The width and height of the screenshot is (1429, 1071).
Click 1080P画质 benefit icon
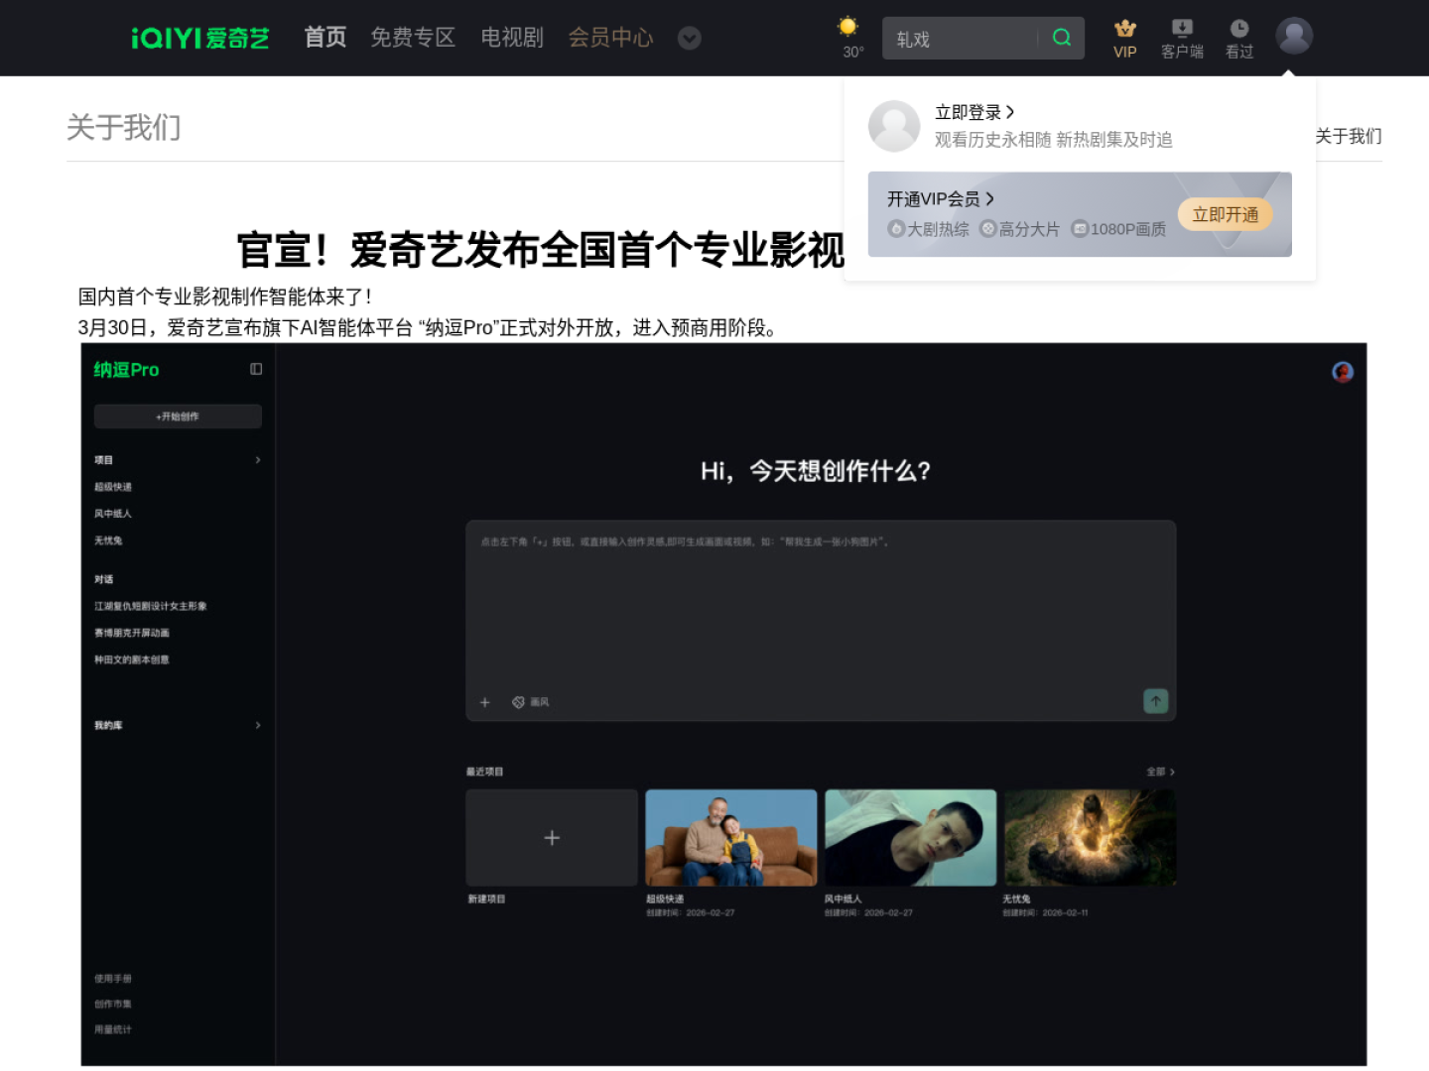coord(1080,229)
